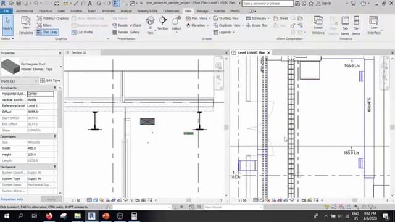The width and height of the screenshot is (395, 222).
Task: Select the Modify tool
Action: coord(7,25)
